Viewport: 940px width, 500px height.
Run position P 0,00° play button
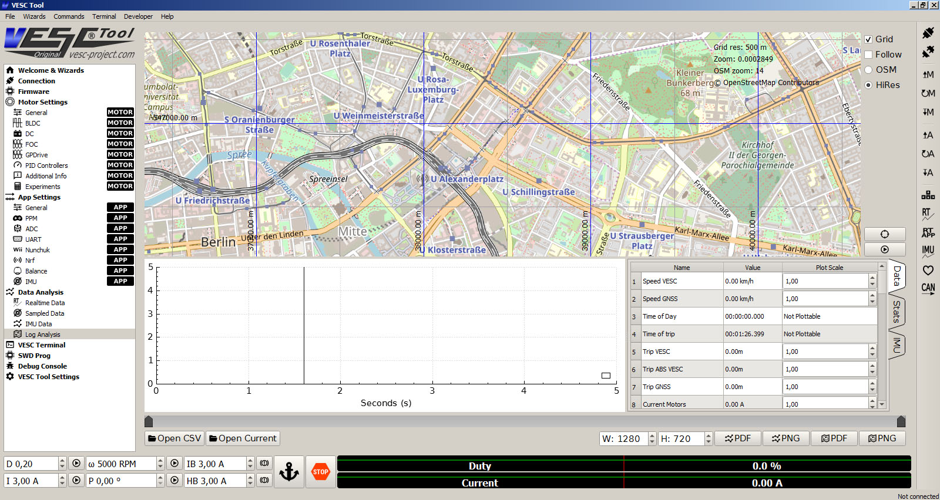tap(174, 480)
